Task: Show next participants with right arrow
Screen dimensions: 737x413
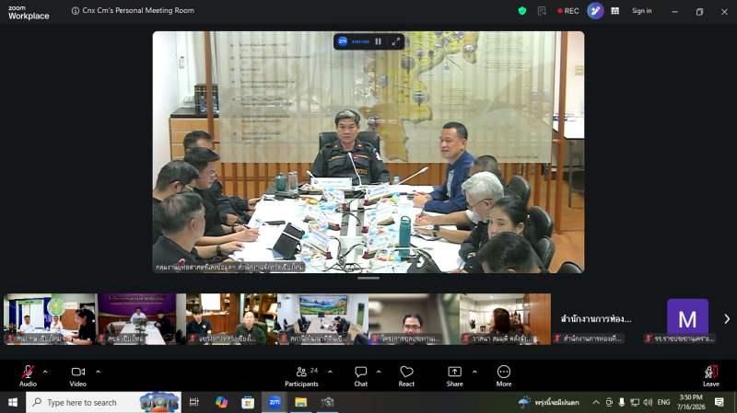Action: coord(727,319)
